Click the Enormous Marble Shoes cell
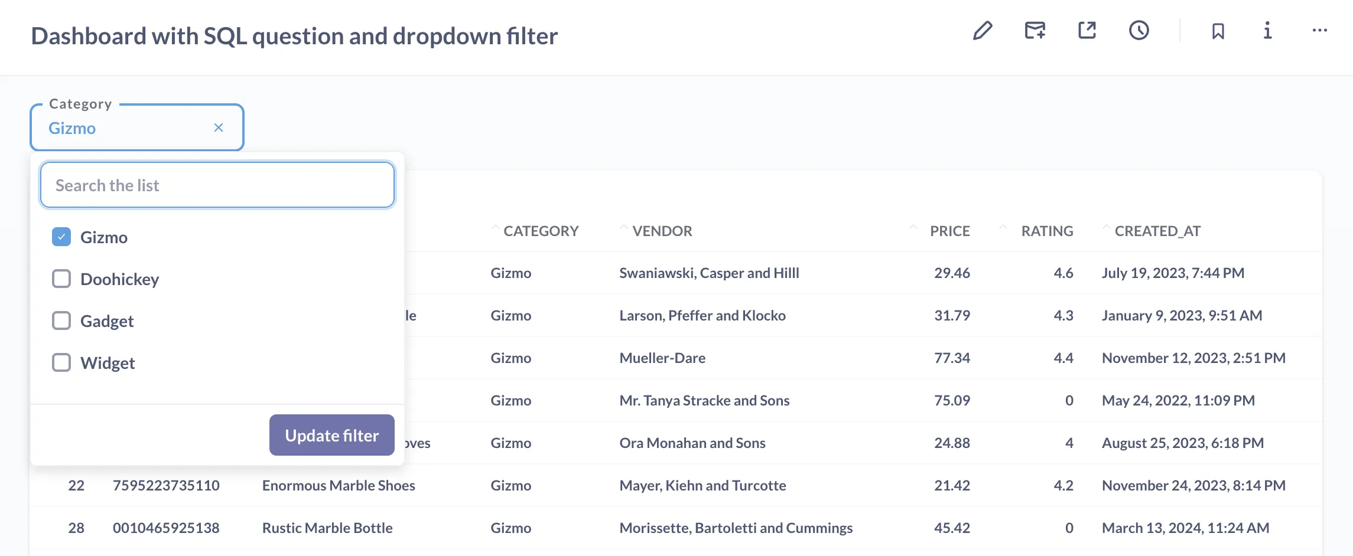Screen dimensions: 1353x556 tap(339, 485)
